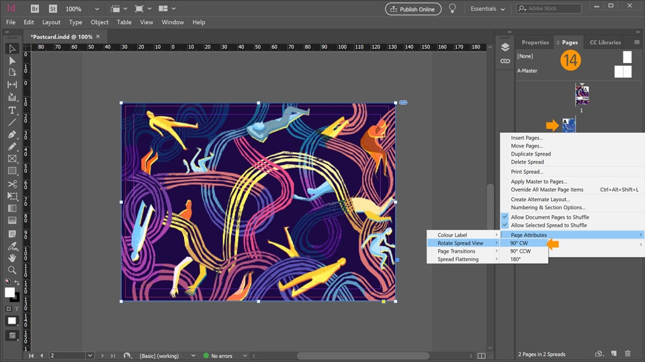Click the Publish Online button
The image size is (645, 362).
click(413, 9)
